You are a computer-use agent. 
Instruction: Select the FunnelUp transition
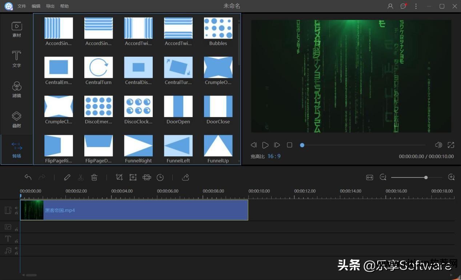pos(218,145)
